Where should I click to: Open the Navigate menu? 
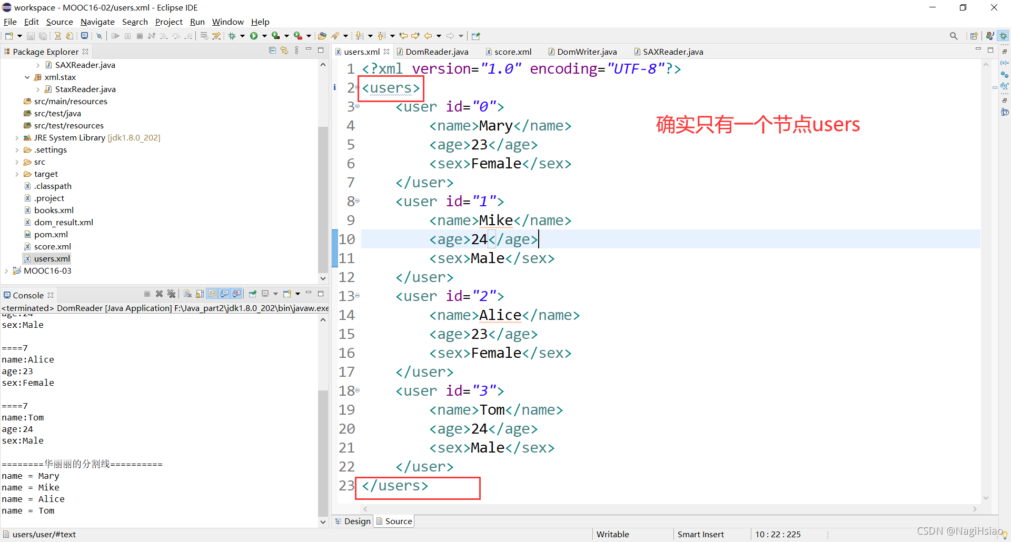[97, 22]
